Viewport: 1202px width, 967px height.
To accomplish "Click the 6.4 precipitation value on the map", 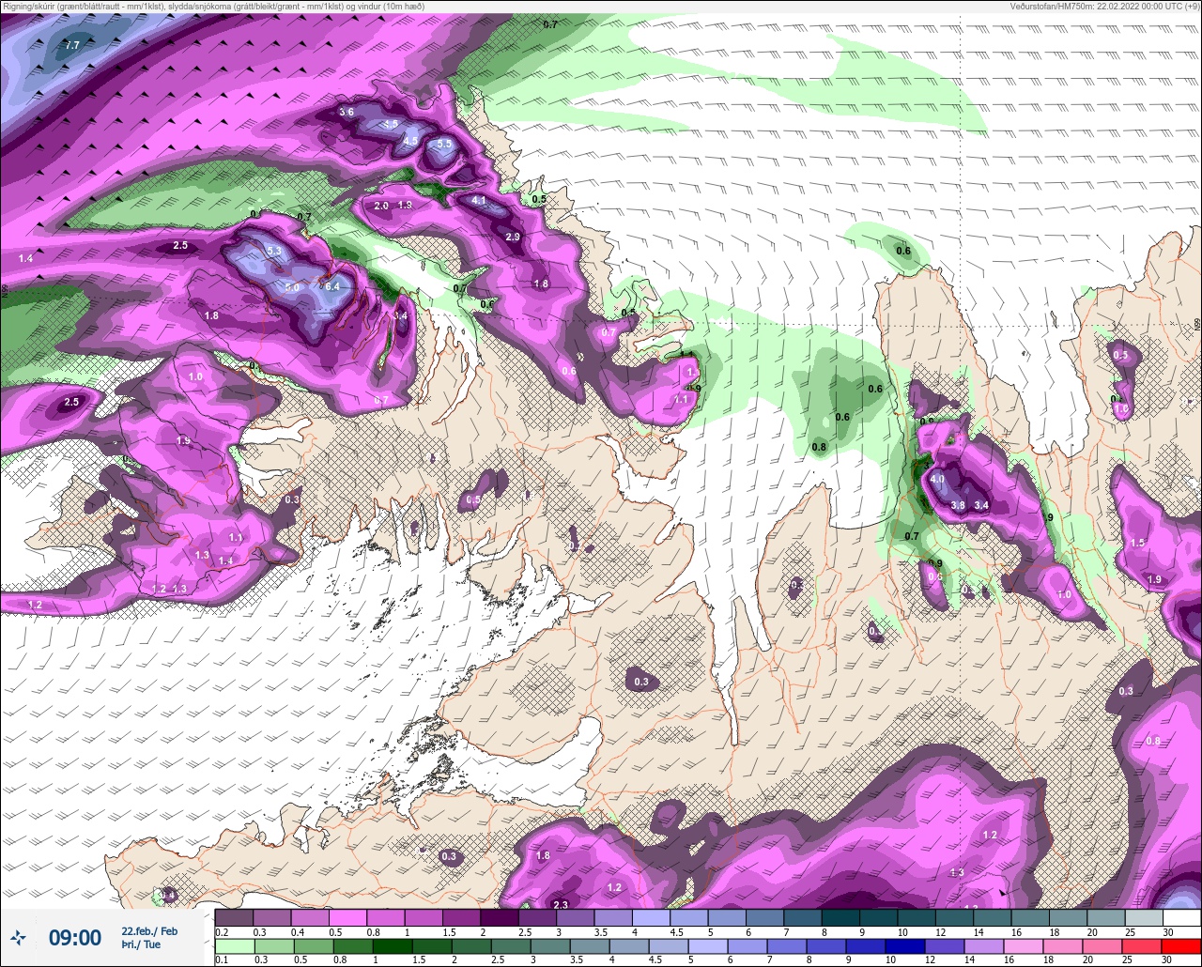I will coord(331,286).
